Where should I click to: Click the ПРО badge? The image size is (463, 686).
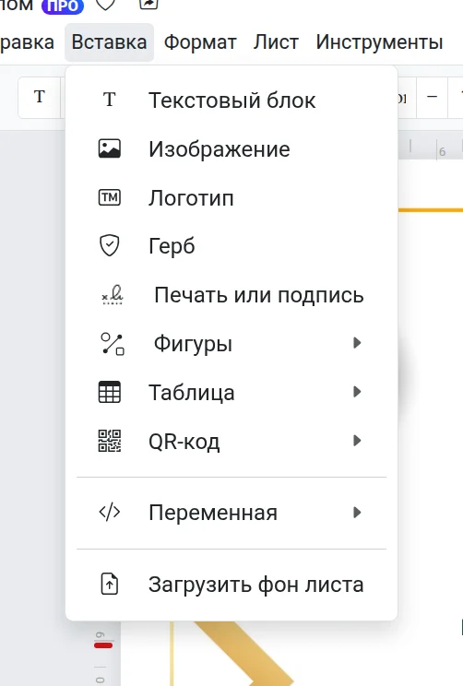point(63,6)
